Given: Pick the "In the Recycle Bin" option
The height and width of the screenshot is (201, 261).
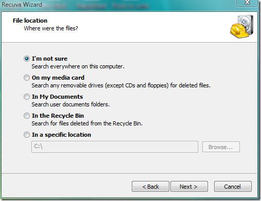Looking at the screenshot, I should pyautogui.click(x=27, y=116).
